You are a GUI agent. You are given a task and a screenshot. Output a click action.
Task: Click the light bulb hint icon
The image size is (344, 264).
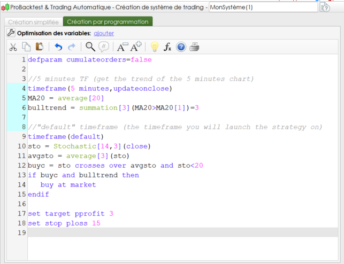click(x=155, y=46)
